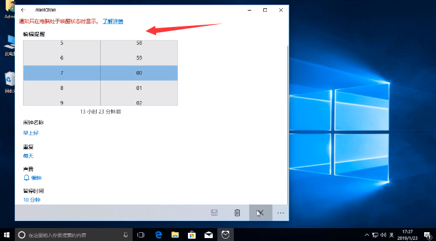Image resolution: width=436 pixels, height=241 pixels.
Task: Select the This PC desktop icon
Action: point(9,45)
